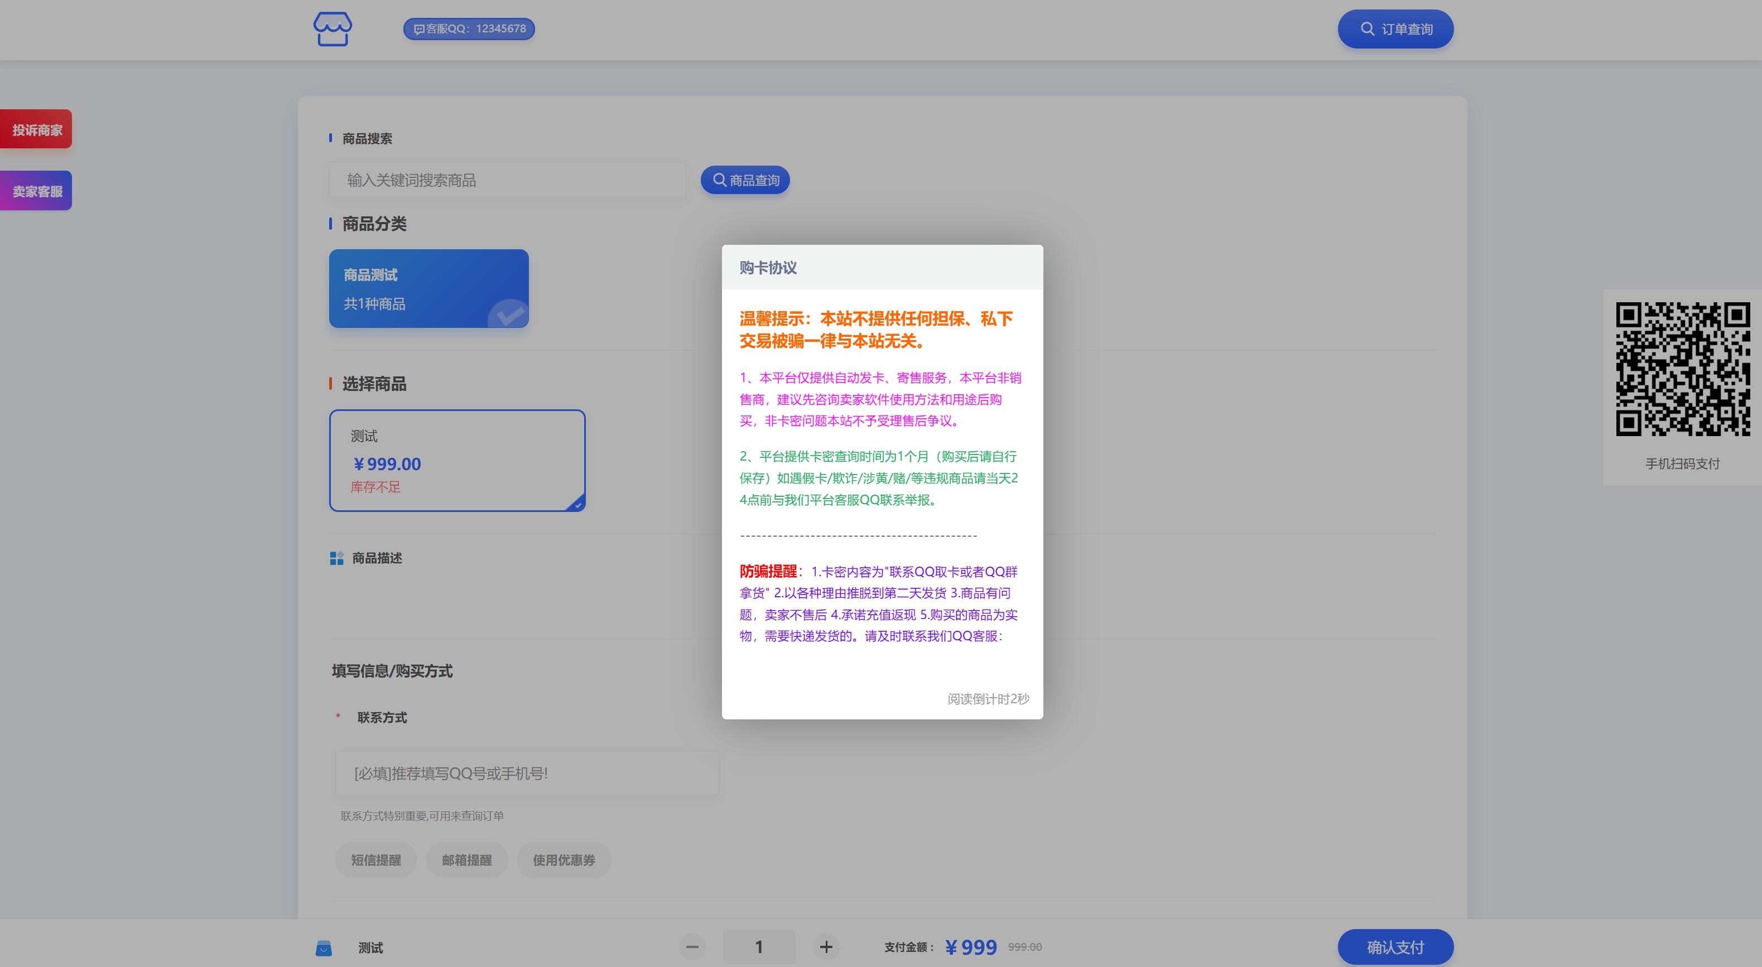Viewport: 1762px width, 967px height.
Task: Click the 确认支付 payment button
Action: click(x=1395, y=947)
